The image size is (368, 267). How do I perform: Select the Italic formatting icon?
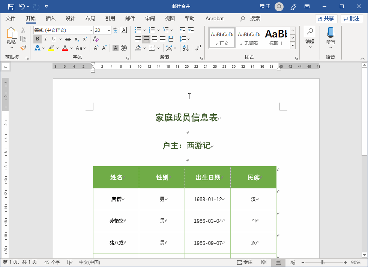[46, 39]
